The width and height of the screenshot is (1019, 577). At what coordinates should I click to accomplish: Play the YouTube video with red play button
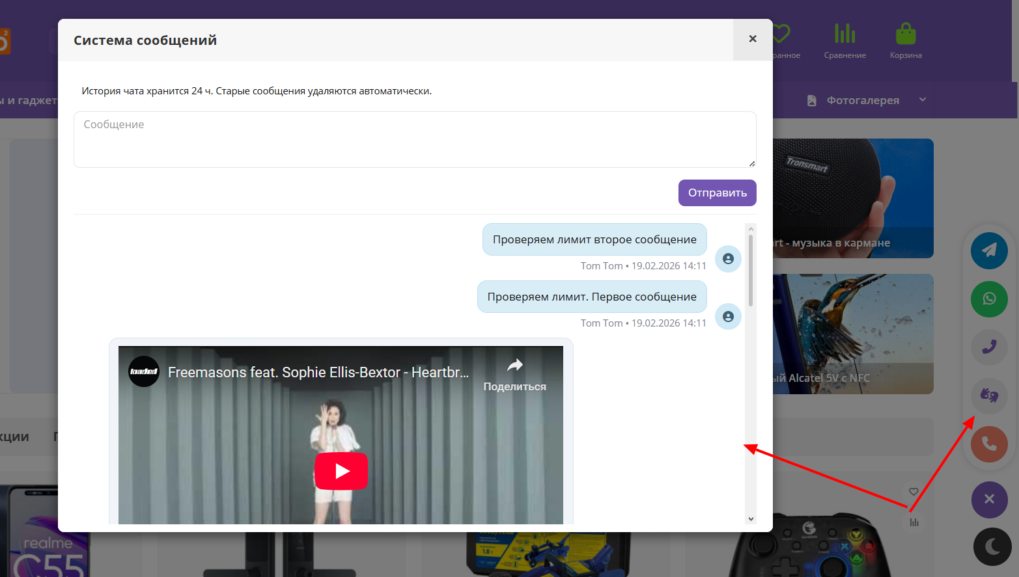point(341,471)
